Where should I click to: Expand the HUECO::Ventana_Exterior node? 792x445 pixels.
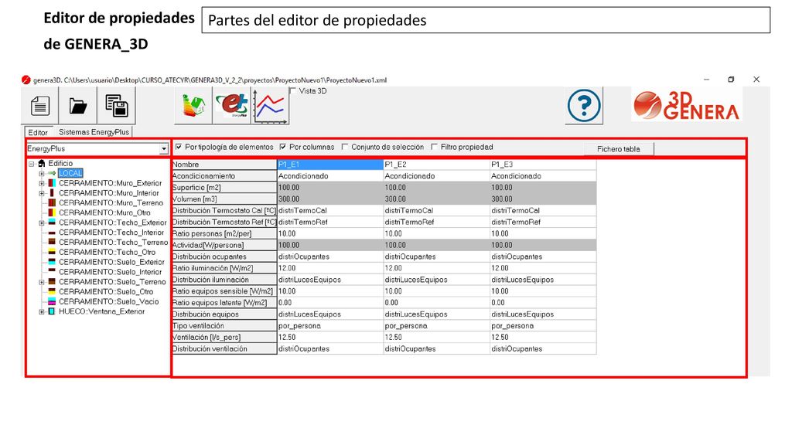[42, 311]
